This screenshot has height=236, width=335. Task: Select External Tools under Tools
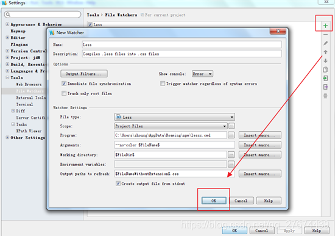pyautogui.click(x=31, y=98)
